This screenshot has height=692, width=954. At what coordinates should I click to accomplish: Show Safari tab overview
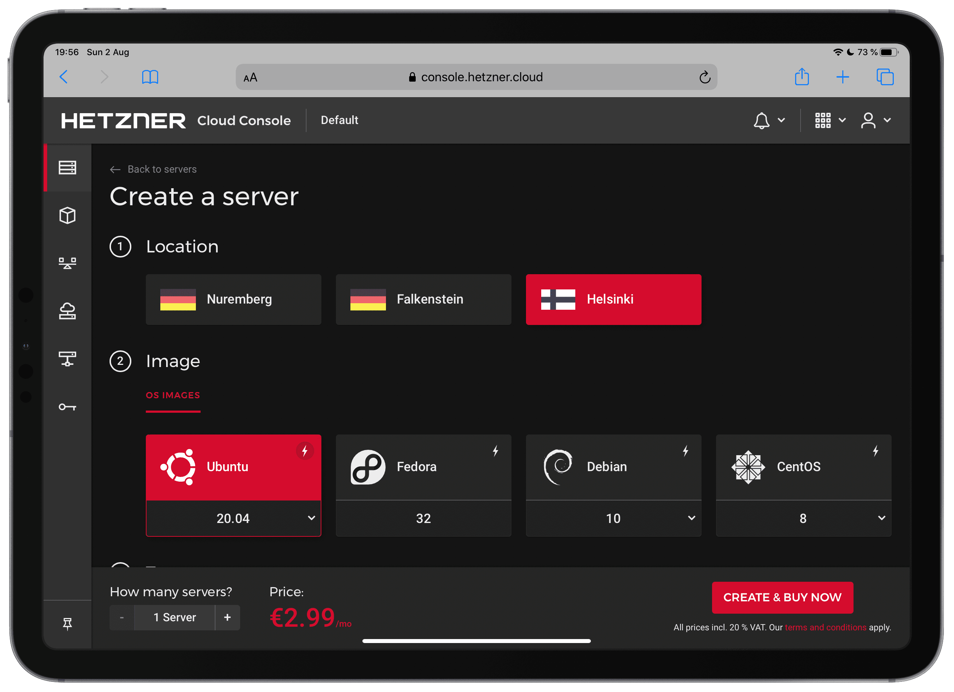pos(885,77)
